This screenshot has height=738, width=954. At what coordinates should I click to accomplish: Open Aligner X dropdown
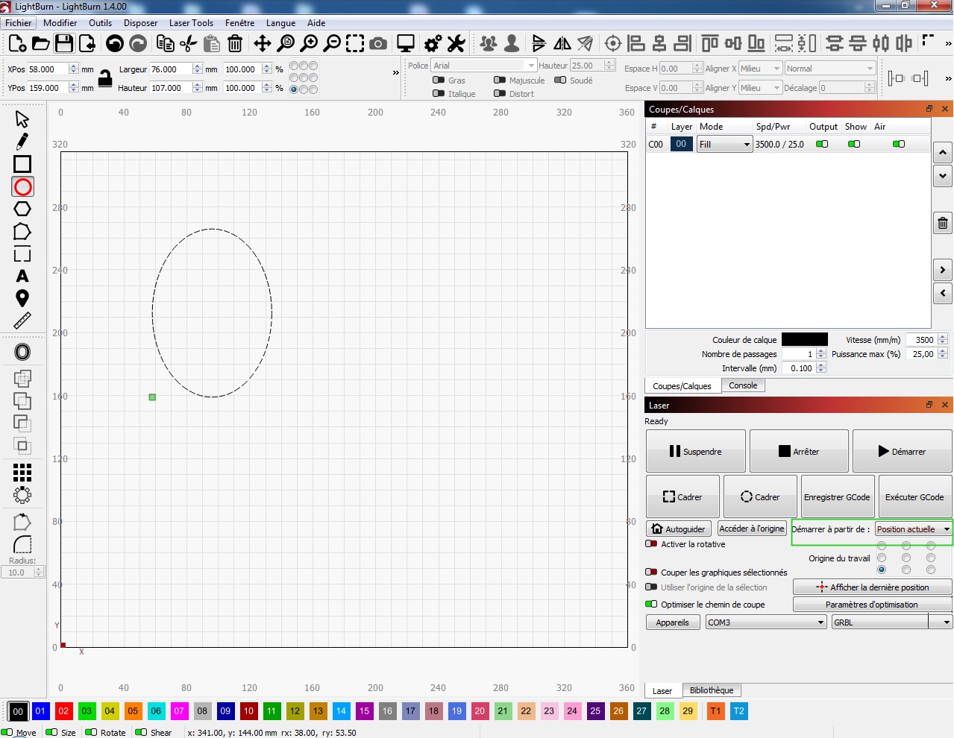pos(760,68)
